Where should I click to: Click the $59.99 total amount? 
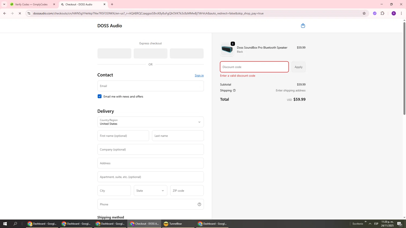(299, 99)
